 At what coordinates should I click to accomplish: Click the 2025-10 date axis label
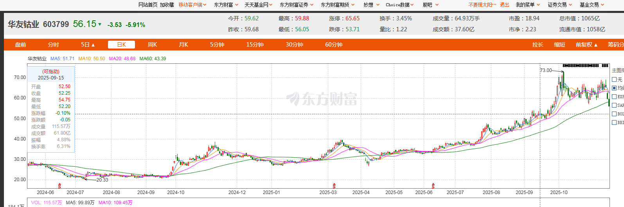click(x=559, y=193)
